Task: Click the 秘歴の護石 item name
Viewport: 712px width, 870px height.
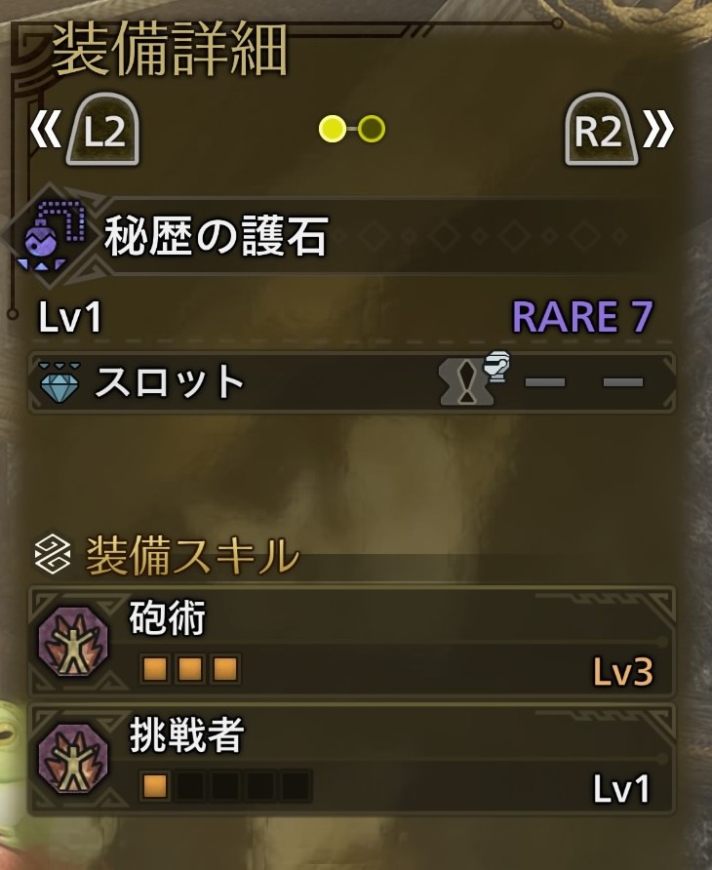Action: coord(217,236)
